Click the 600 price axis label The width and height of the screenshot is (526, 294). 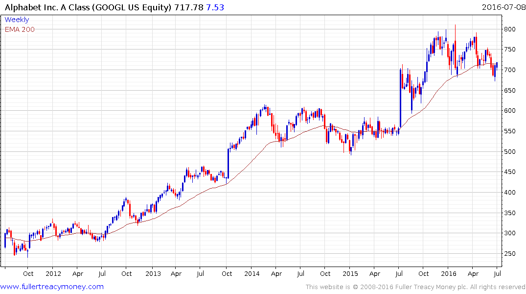pos(510,111)
